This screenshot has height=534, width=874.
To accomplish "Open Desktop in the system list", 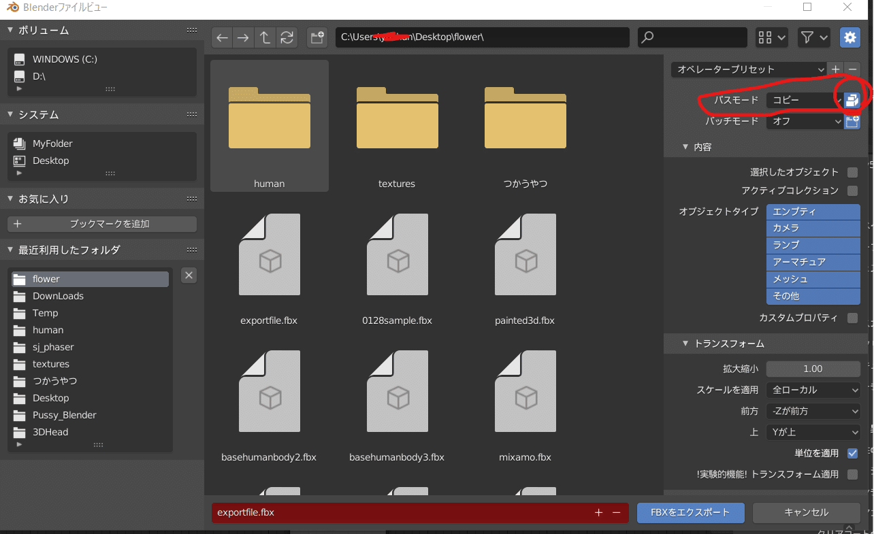I will (102, 161).
